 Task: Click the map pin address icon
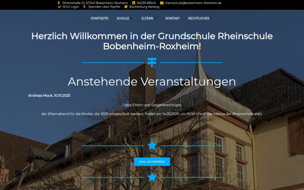pyautogui.click(x=59, y=3)
